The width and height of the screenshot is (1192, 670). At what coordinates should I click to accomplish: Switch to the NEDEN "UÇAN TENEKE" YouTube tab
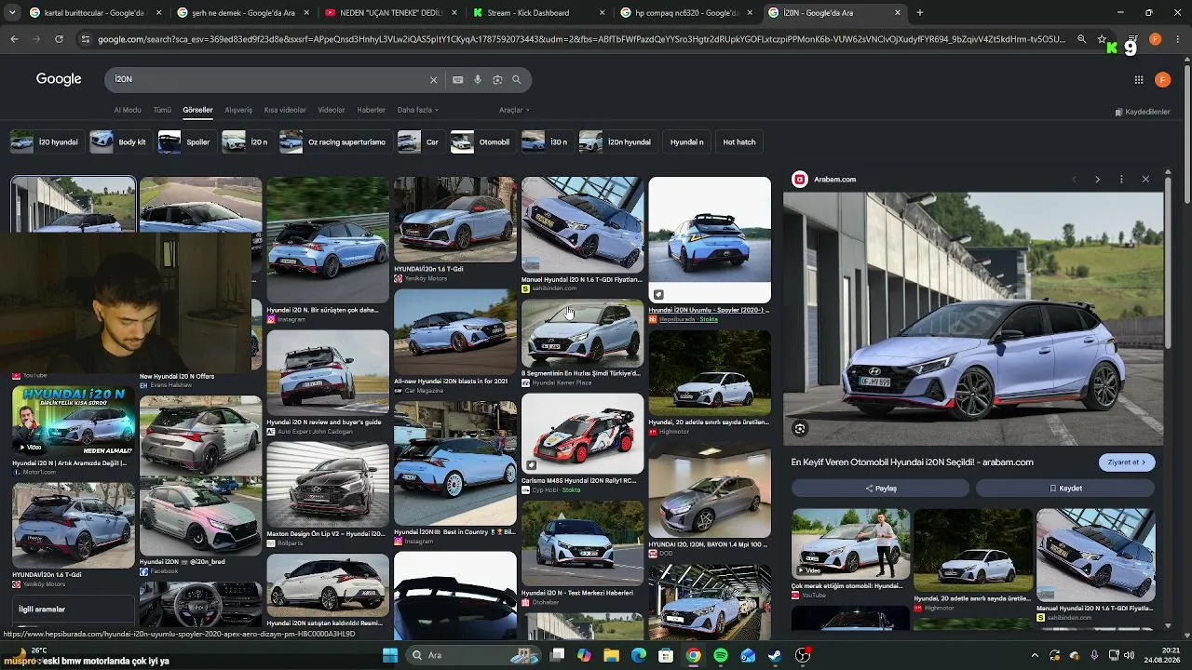coord(391,13)
